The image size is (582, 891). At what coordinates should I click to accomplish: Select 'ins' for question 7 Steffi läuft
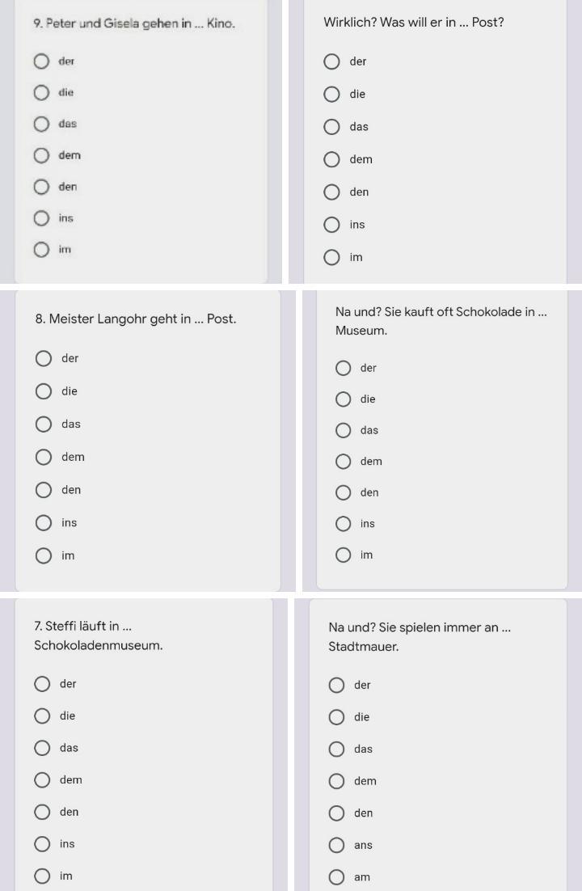[43, 845]
